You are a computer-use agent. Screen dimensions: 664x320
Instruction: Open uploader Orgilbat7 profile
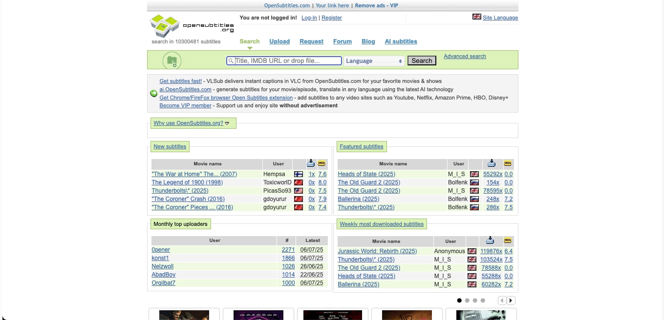click(x=164, y=283)
